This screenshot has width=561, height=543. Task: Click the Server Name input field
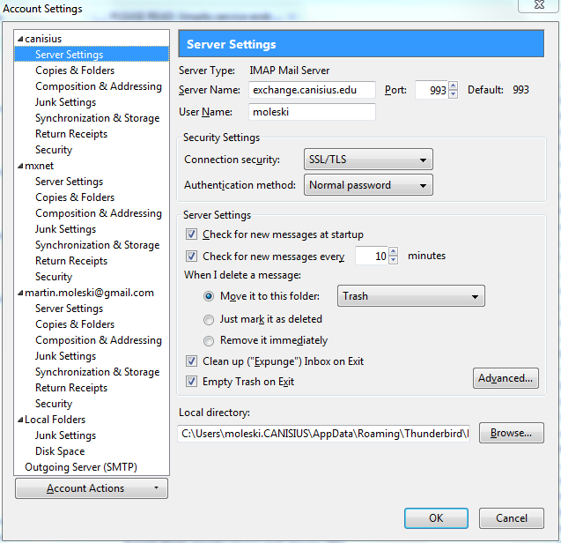click(x=312, y=90)
